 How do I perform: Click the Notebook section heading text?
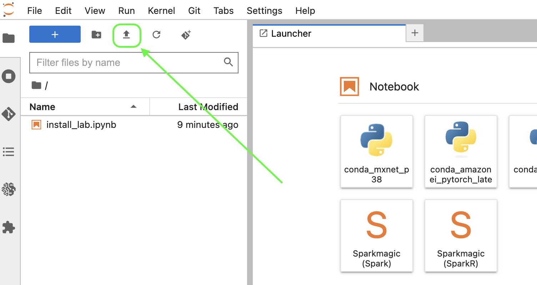pyautogui.click(x=394, y=87)
